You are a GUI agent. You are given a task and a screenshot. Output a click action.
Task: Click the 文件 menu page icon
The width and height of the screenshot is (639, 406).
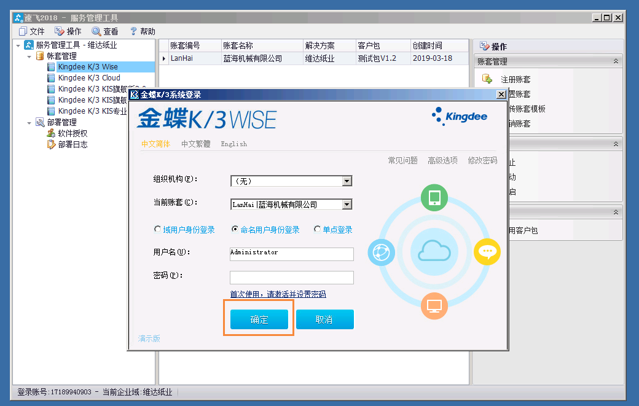tap(23, 31)
